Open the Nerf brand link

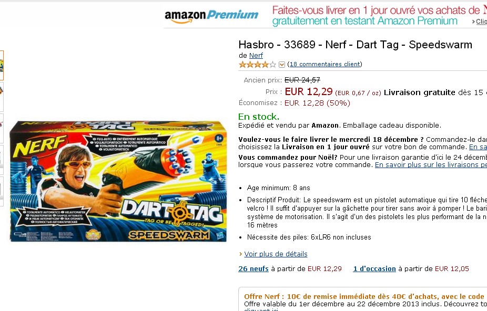tap(256, 56)
